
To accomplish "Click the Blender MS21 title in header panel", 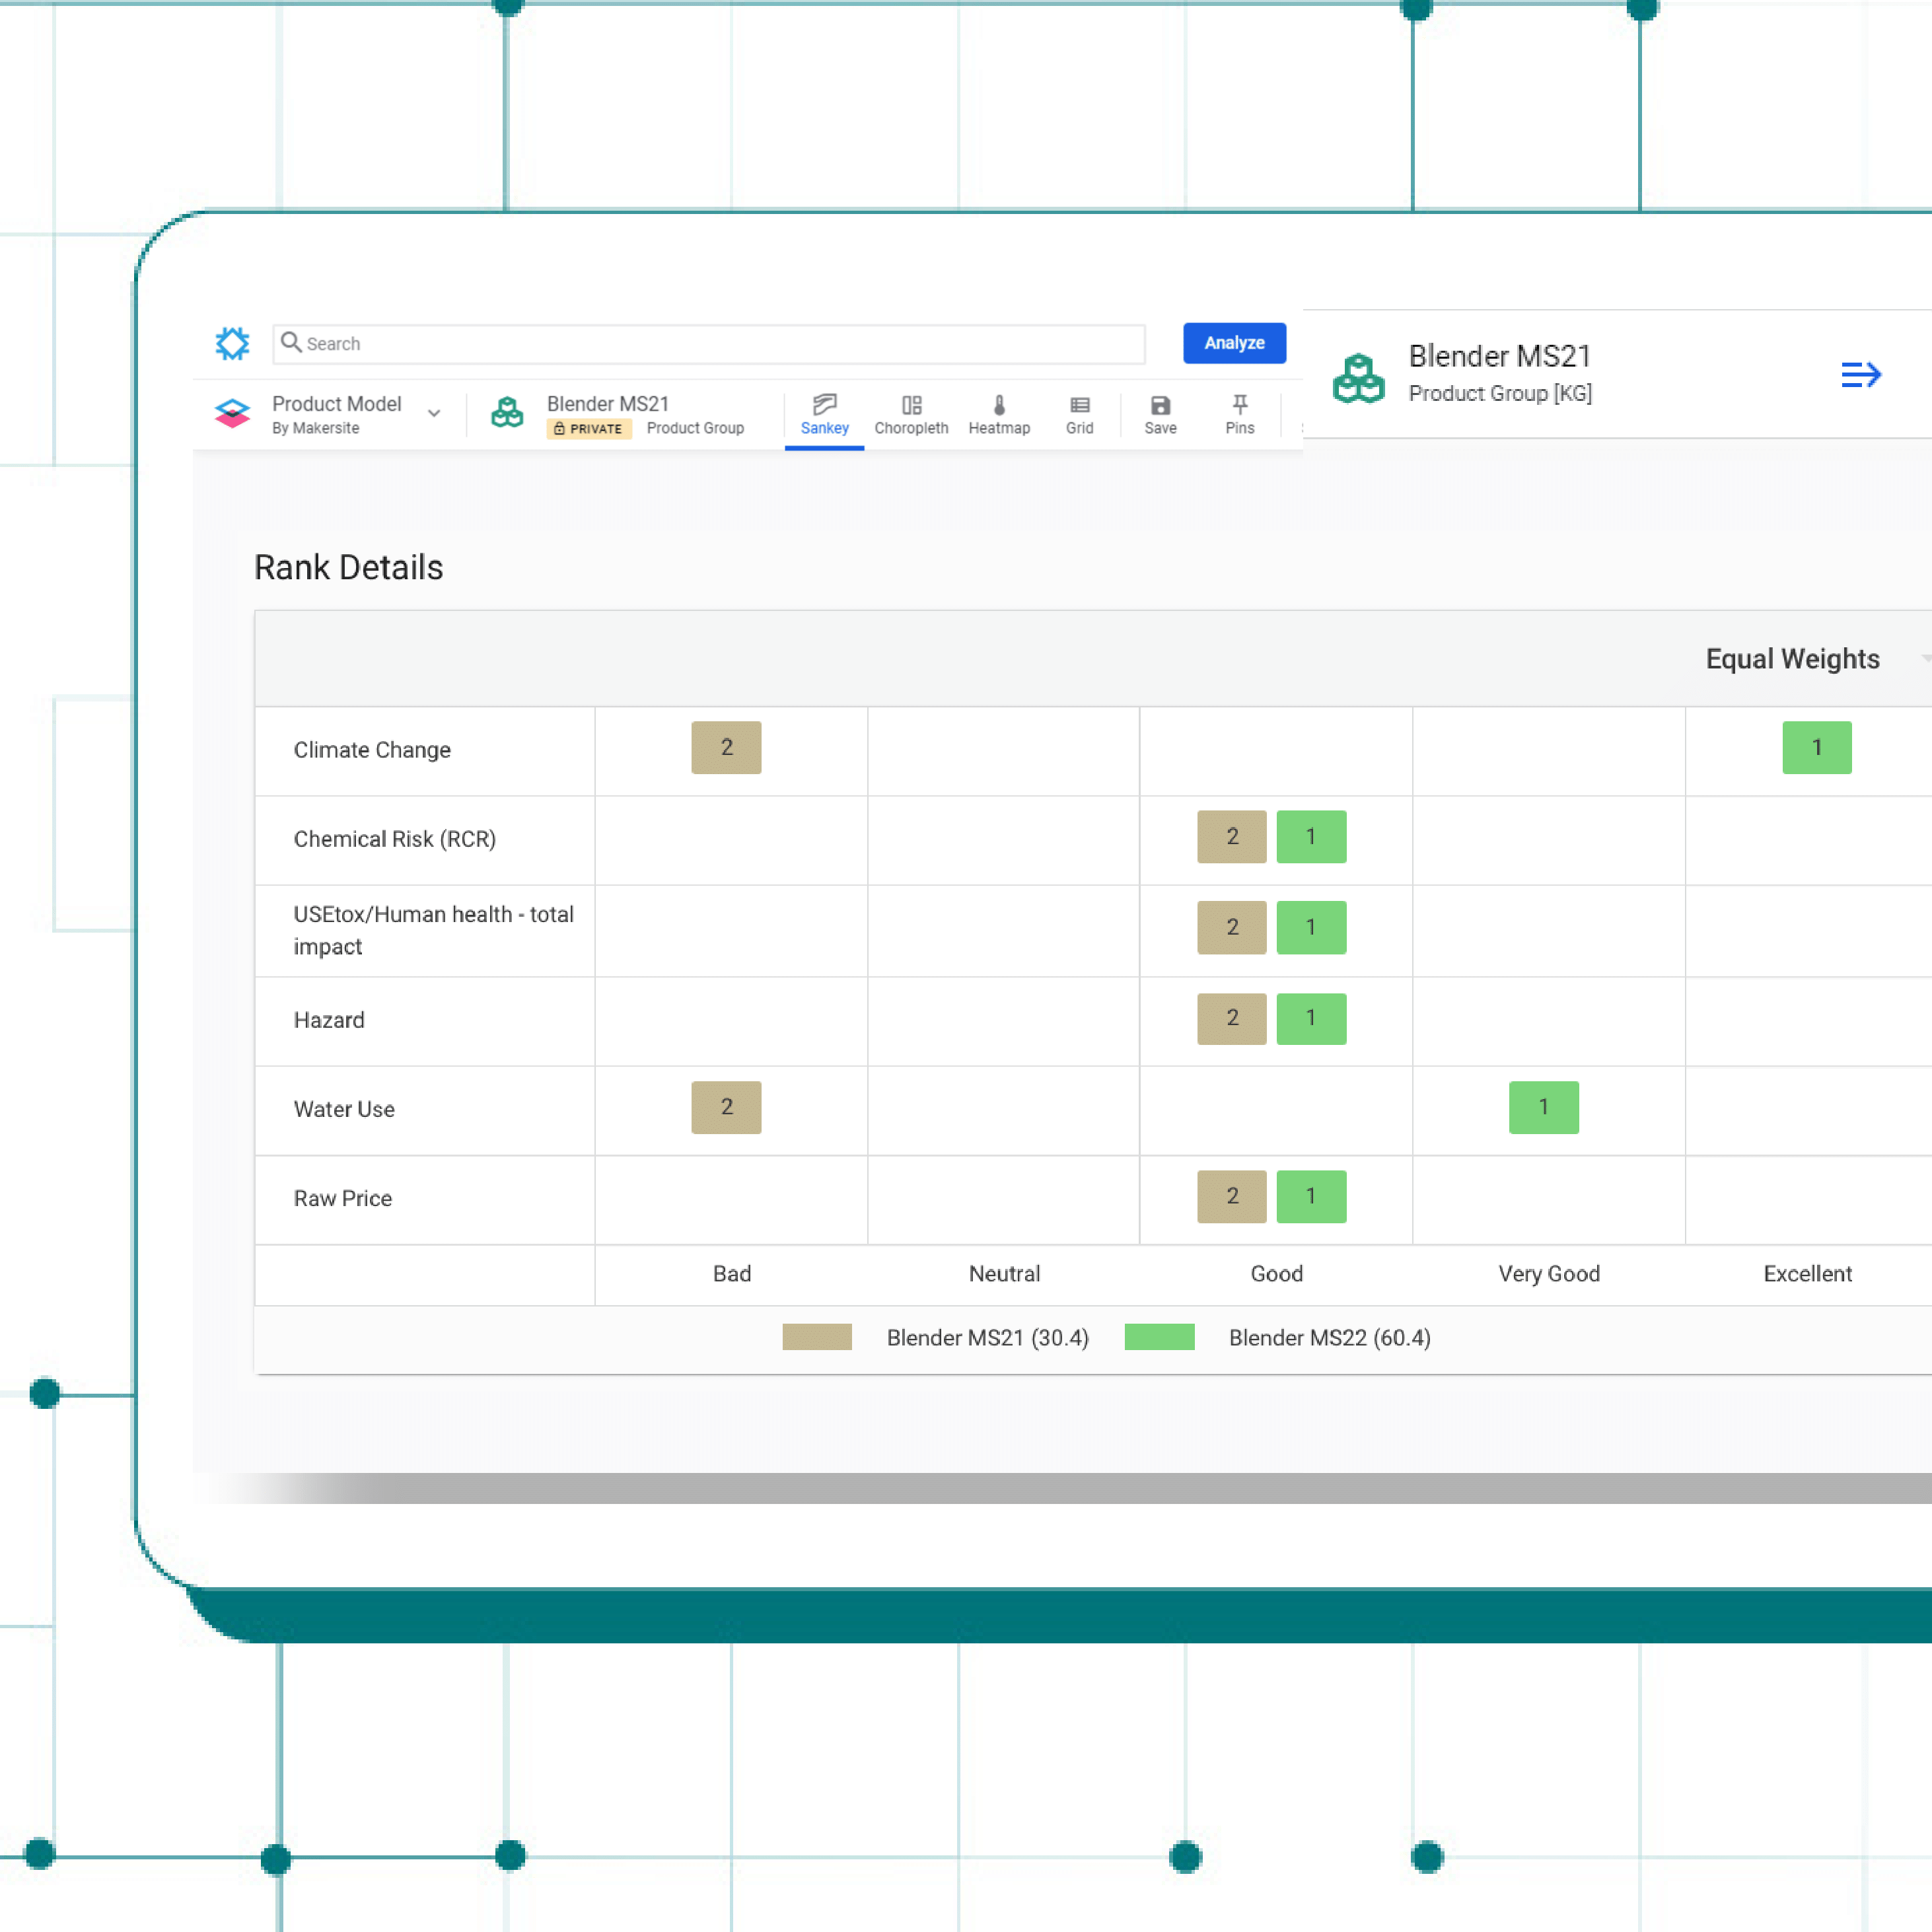I will (x=1499, y=356).
